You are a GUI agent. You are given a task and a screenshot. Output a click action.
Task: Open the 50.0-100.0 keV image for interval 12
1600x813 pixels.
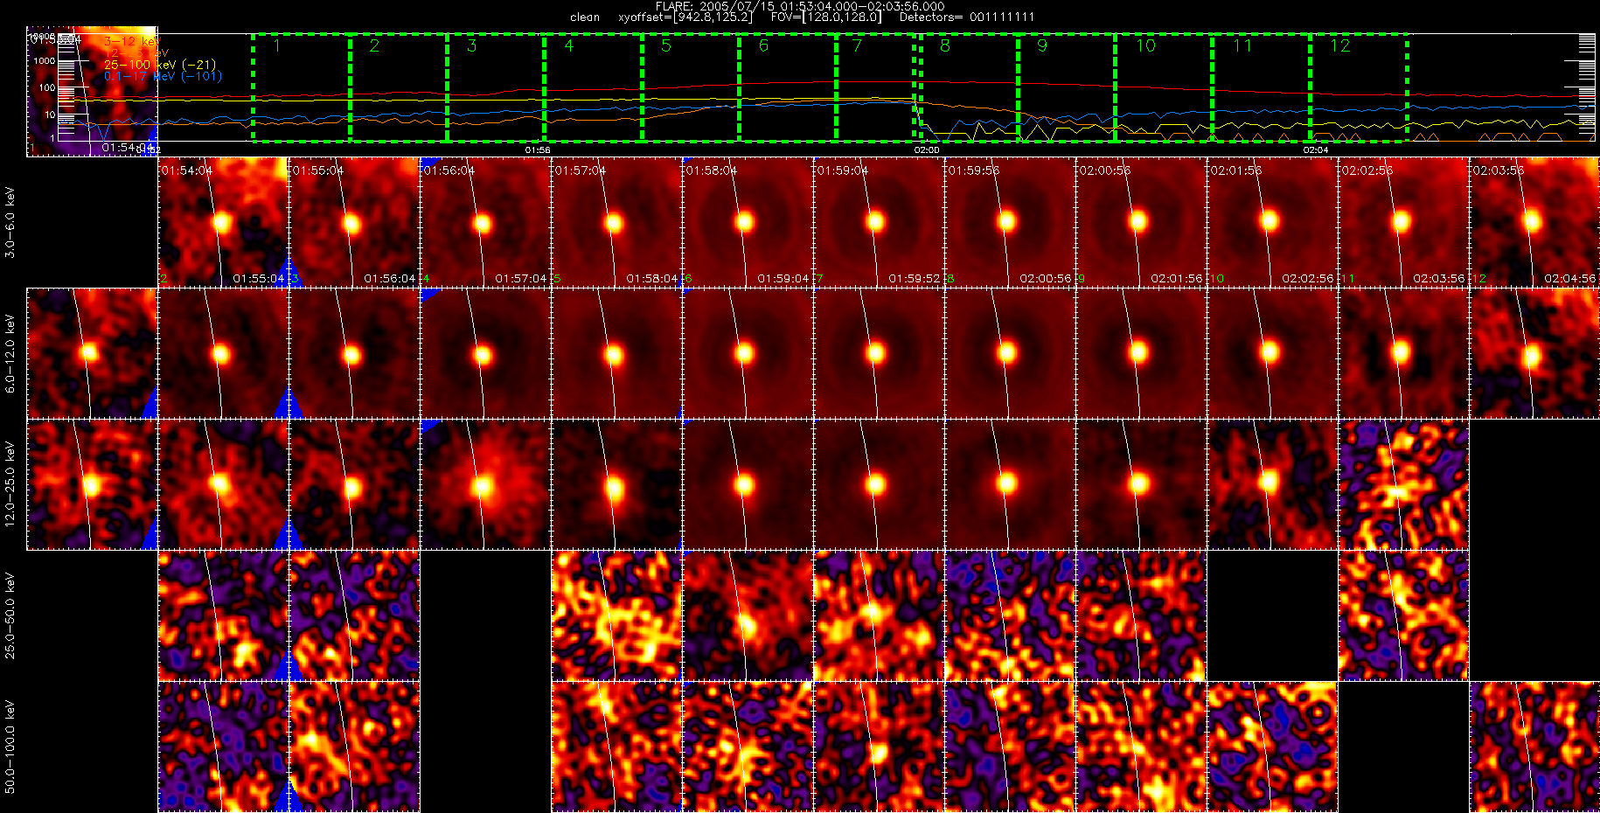pos(1534,747)
